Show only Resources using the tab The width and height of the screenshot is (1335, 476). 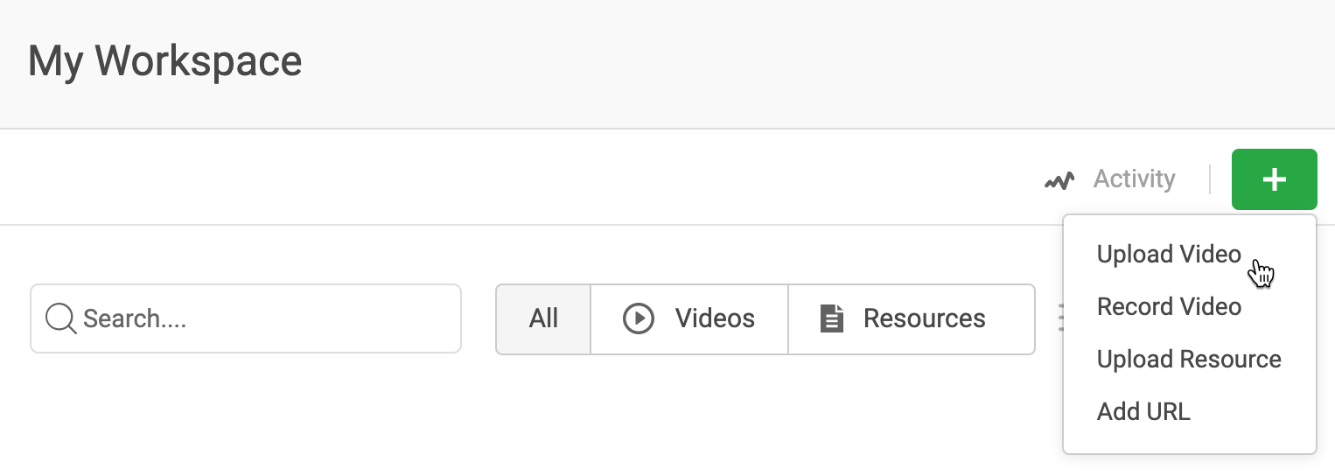(x=912, y=318)
